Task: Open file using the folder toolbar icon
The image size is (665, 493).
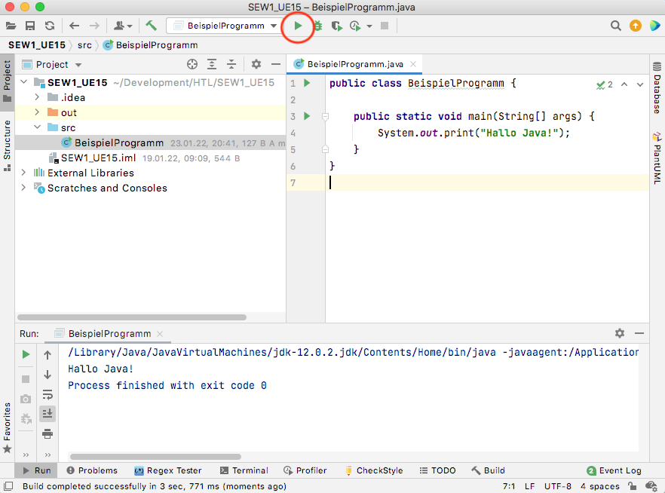Action: (x=11, y=26)
